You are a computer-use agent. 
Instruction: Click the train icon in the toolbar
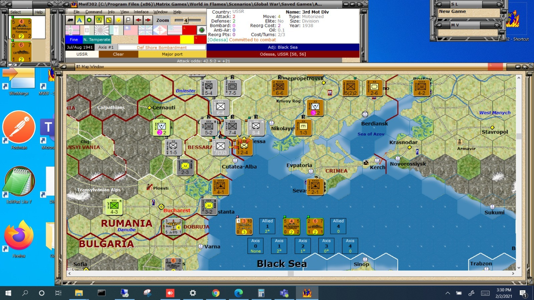[x=70, y=20]
